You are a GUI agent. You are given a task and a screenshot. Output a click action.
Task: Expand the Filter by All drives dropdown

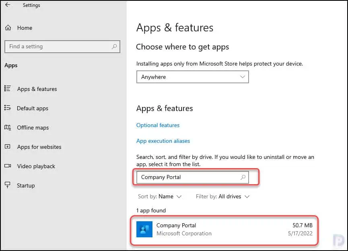222,196
